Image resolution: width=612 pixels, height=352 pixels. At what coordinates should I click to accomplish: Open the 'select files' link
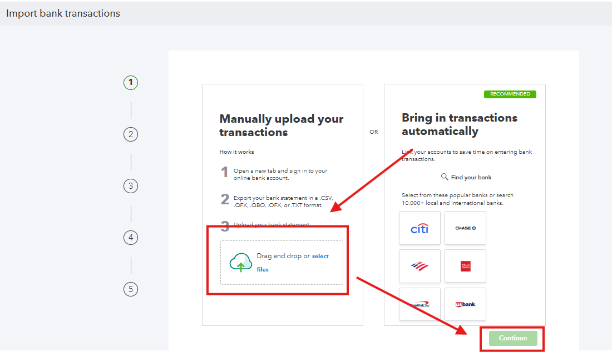click(320, 257)
